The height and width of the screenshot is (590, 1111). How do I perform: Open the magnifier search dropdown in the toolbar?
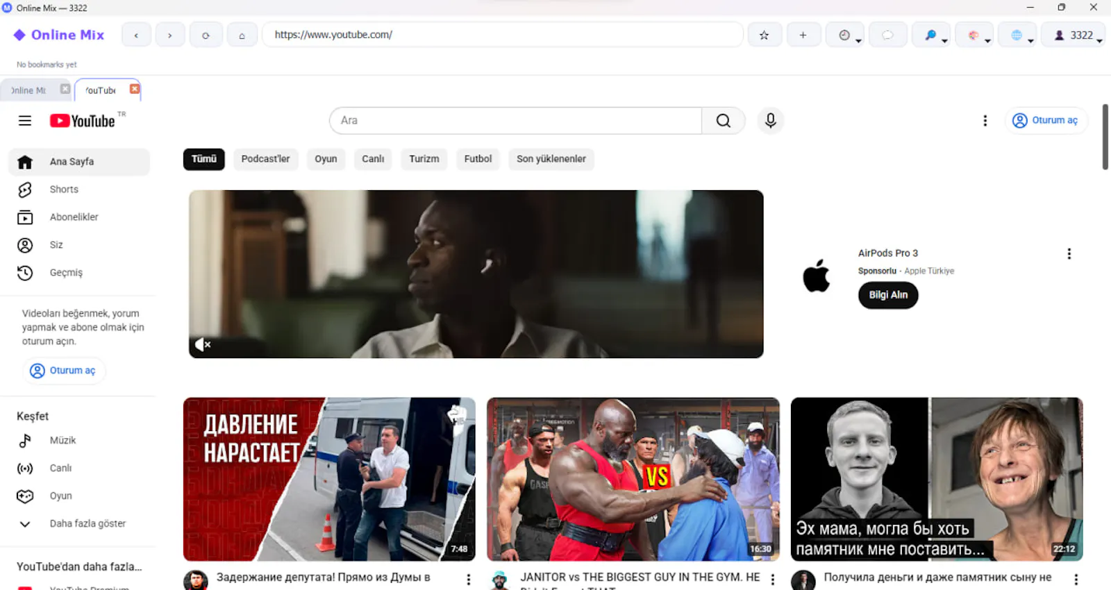point(931,35)
